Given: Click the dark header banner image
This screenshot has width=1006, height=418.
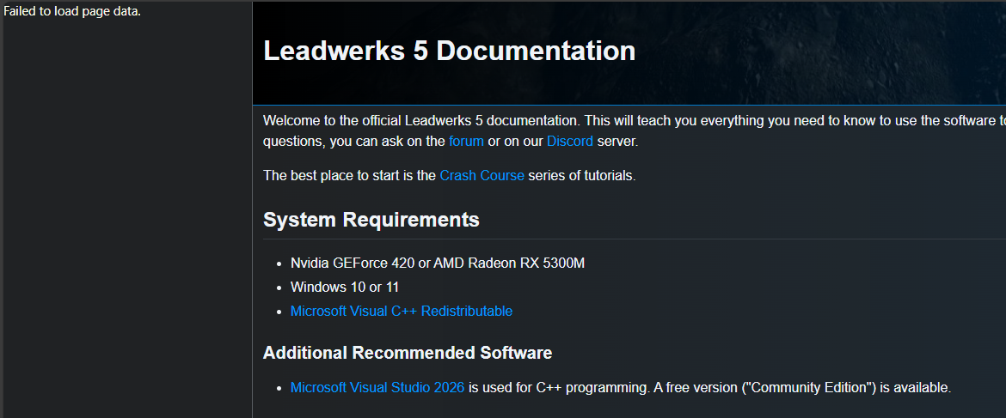Looking at the screenshot, I should click(x=817, y=51).
